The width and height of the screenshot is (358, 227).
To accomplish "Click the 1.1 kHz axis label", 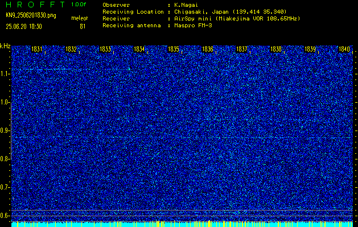I will 5,74.
